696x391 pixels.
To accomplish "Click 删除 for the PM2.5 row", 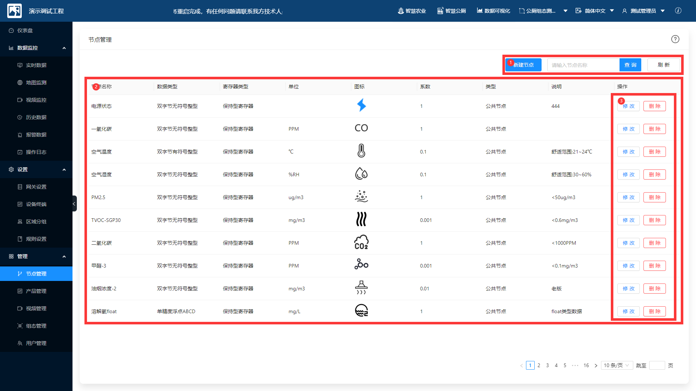I will [654, 197].
